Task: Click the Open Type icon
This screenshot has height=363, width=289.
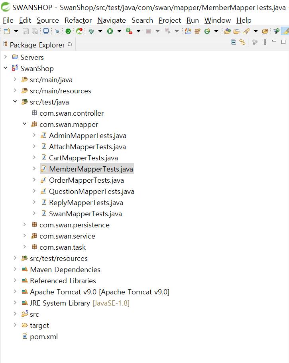Action: click(228, 31)
